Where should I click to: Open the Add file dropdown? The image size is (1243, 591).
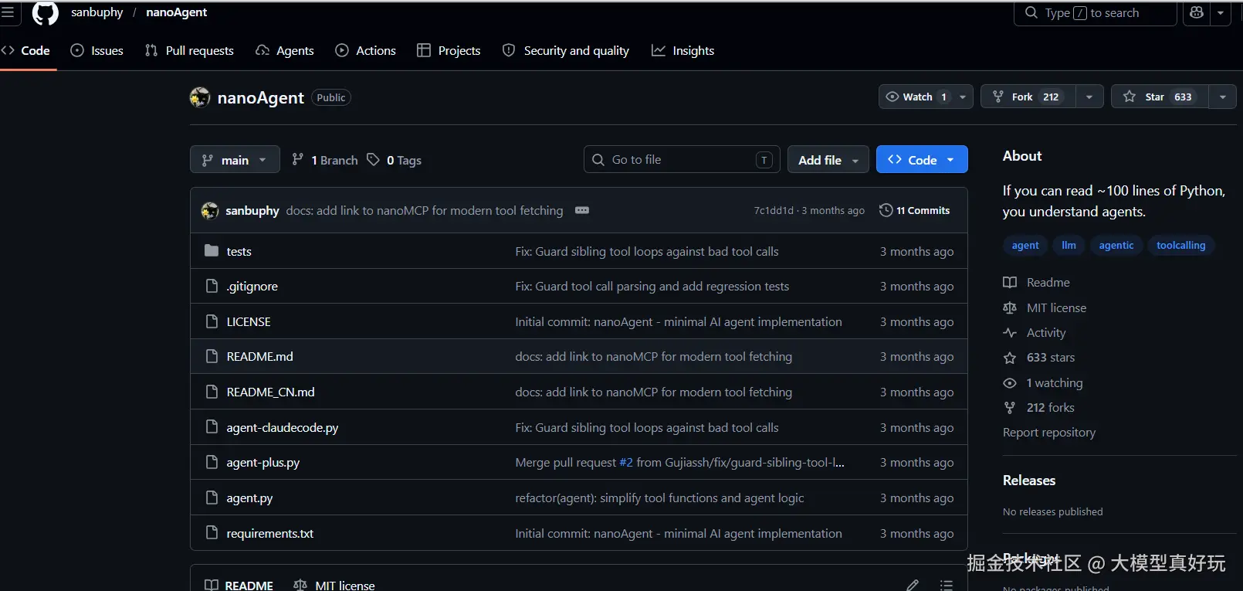[x=828, y=160]
